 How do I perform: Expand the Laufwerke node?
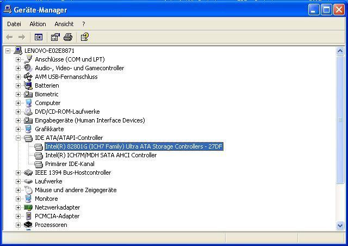[18, 181]
